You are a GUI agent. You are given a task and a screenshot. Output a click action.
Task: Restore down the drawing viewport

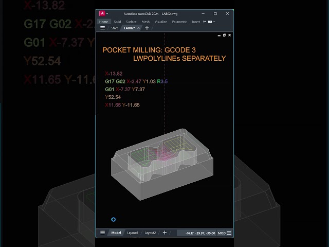coord(224,35)
